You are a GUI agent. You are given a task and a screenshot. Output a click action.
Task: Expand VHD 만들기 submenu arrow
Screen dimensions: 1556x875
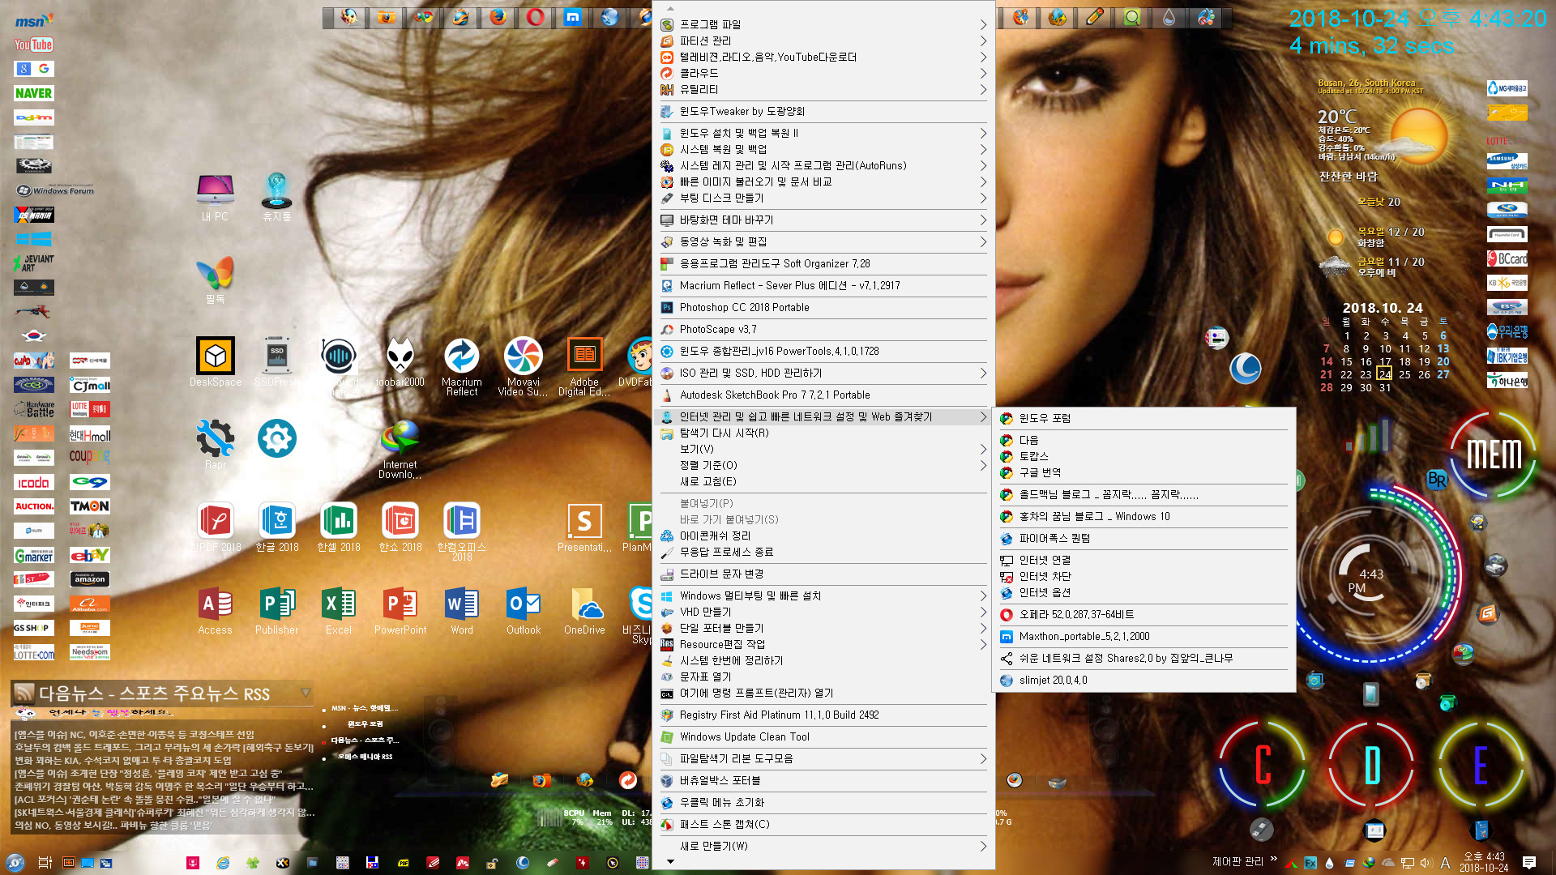click(x=983, y=612)
